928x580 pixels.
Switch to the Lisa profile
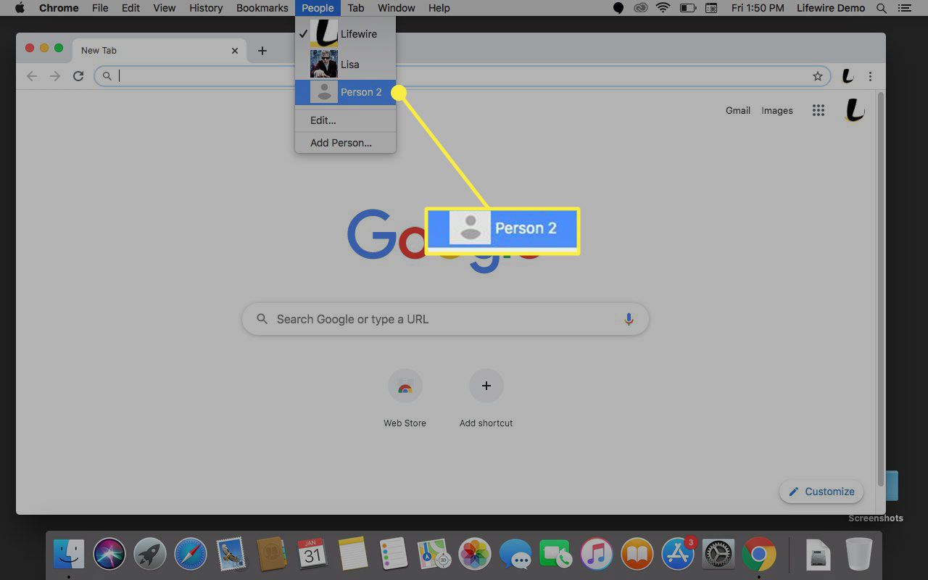345,65
